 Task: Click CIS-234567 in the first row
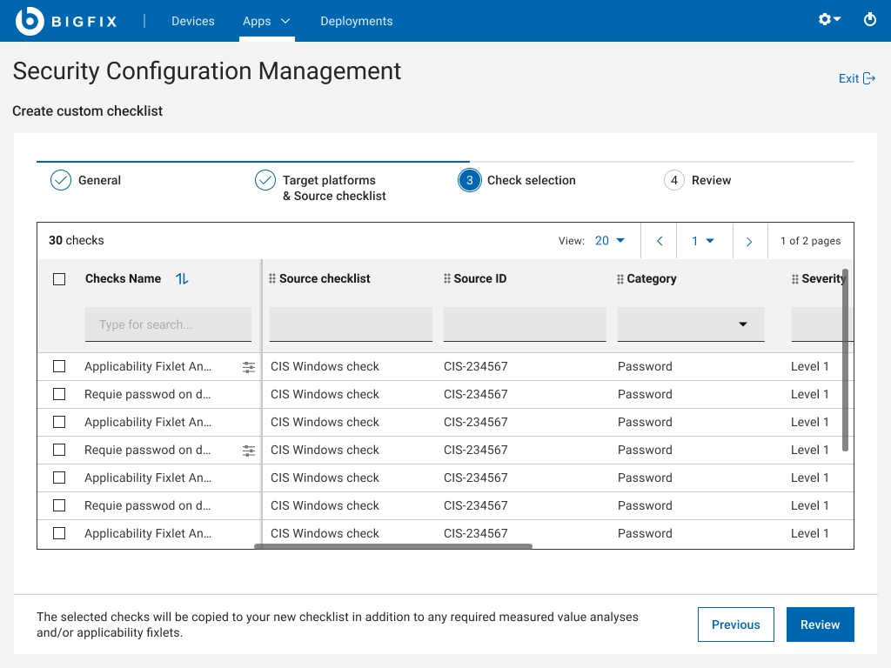[x=476, y=366]
